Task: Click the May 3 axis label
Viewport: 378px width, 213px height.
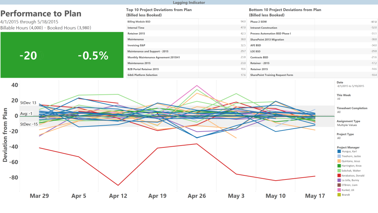Action: [236, 196]
